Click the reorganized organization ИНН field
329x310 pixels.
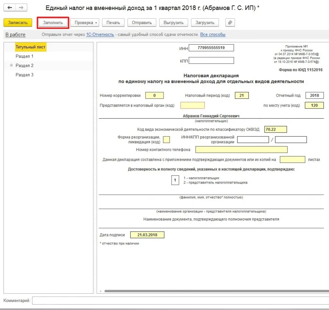click(253, 140)
